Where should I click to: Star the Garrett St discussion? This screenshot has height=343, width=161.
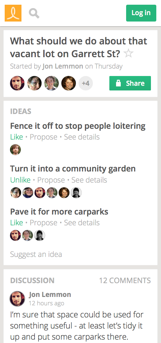128,53
